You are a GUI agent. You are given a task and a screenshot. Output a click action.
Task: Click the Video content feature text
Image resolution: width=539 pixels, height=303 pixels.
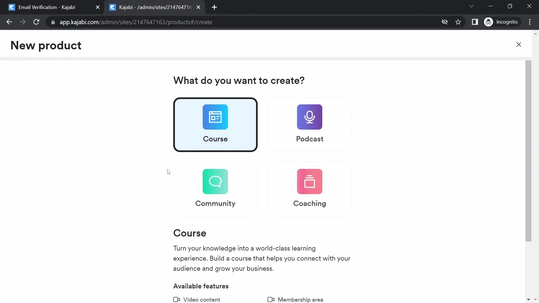pyautogui.click(x=202, y=300)
